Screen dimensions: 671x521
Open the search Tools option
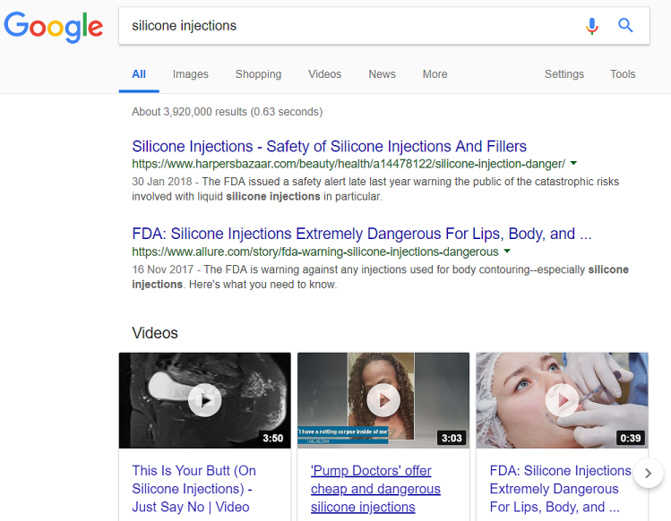(x=623, y=74)
